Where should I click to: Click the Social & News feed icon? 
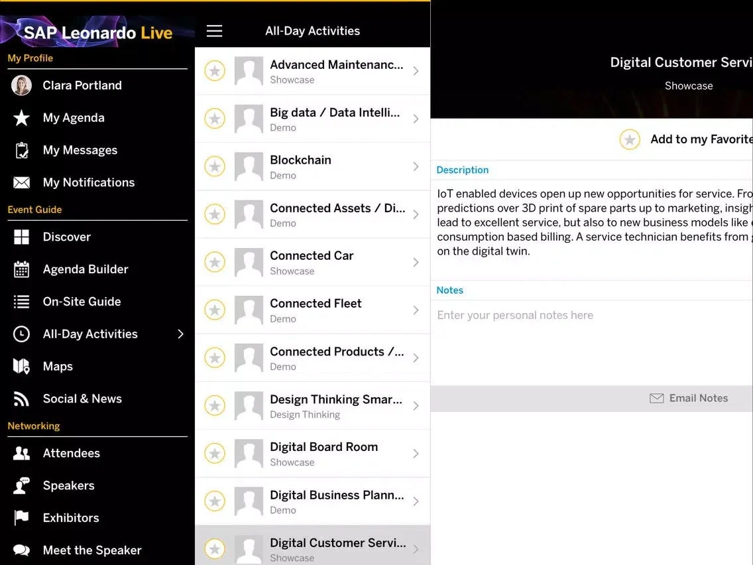click(21, 399)
